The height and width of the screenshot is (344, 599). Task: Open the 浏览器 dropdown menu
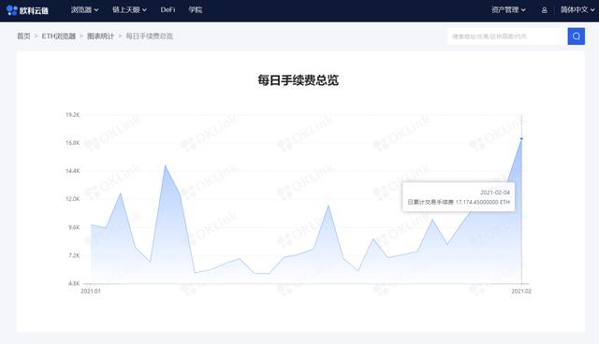point(85,10)
